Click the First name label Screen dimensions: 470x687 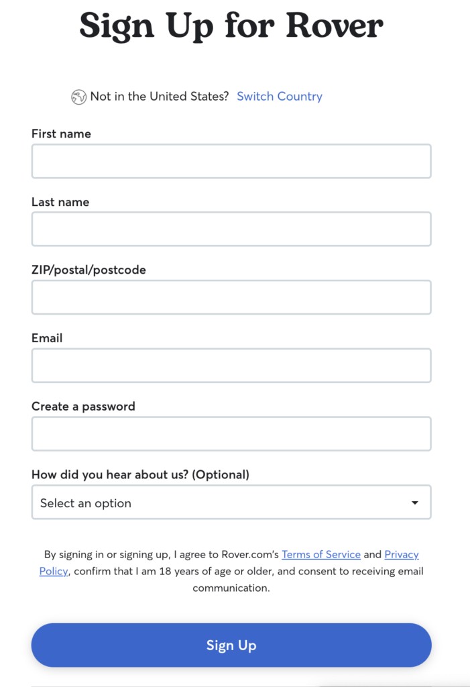click(x=61, y=134)
